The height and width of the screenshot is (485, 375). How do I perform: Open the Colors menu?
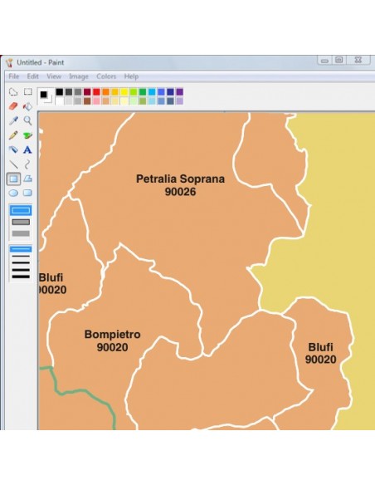click(106, 76)
